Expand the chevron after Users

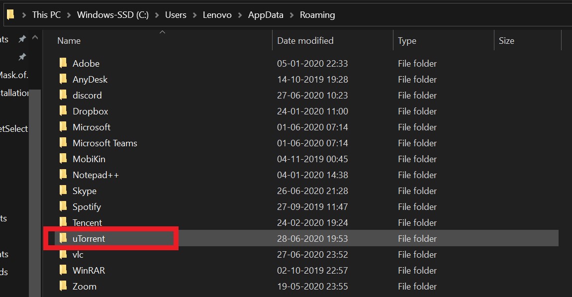194,15
